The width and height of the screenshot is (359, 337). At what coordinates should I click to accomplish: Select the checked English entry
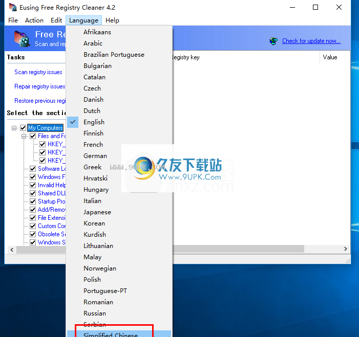tap(119, 122)
